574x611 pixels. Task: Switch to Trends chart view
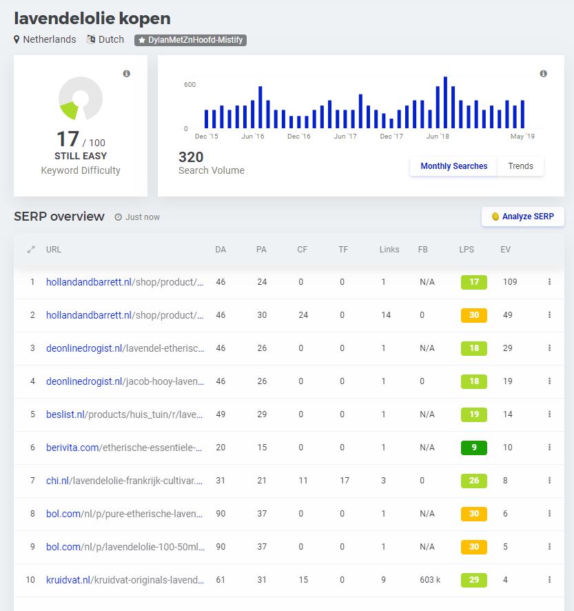pos(520,166)
